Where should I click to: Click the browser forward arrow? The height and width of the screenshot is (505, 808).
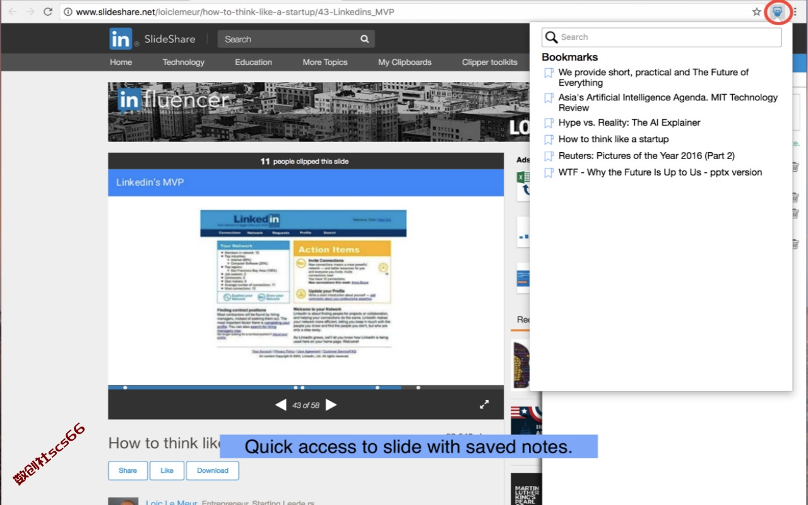[x=30, y=11]
